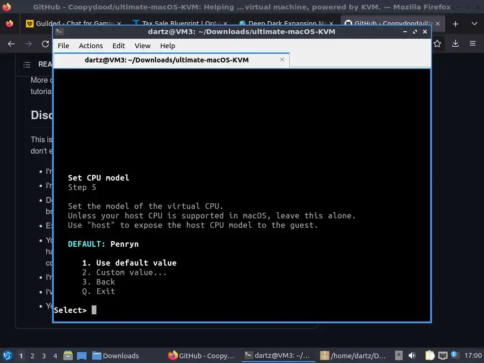This screenshot has width=484, height=363.
Task: Open /home/dartz archive taskbar entry
Action: [353, 355]
